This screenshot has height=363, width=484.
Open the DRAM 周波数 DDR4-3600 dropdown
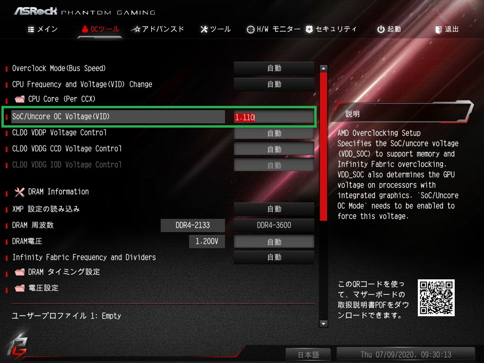pyautogui.click(x=274, y=225)
